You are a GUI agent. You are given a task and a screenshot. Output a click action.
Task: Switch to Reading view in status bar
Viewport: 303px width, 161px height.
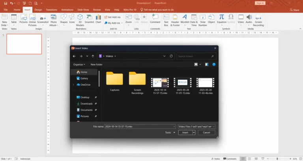[256, 159]
